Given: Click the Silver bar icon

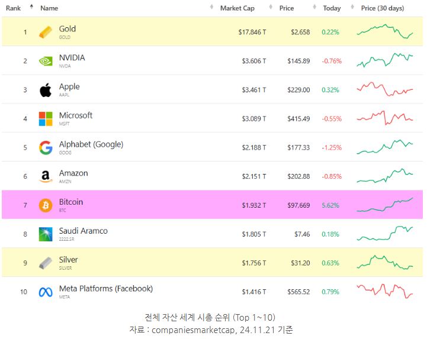Looking at the screenshot, I should 46,263.
